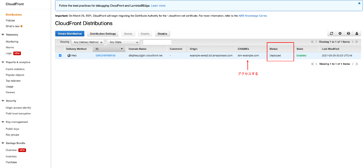The image size is (363, 168).
Task: Click the CloudFront sidebar title
Action: point(15,4)
